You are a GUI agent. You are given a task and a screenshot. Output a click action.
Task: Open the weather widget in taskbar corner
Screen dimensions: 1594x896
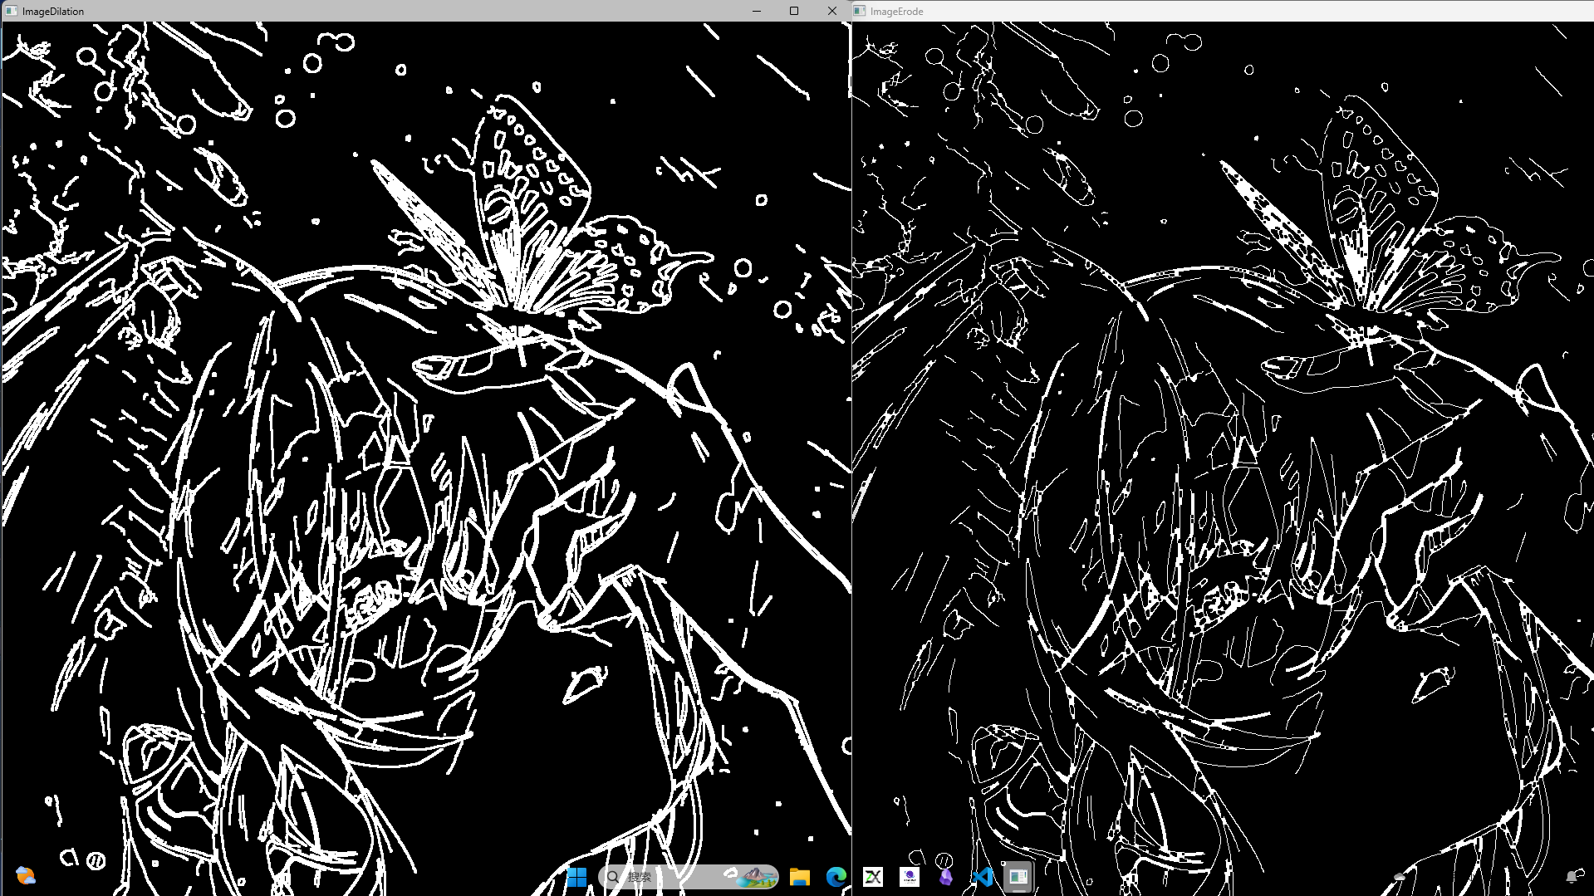26,876
